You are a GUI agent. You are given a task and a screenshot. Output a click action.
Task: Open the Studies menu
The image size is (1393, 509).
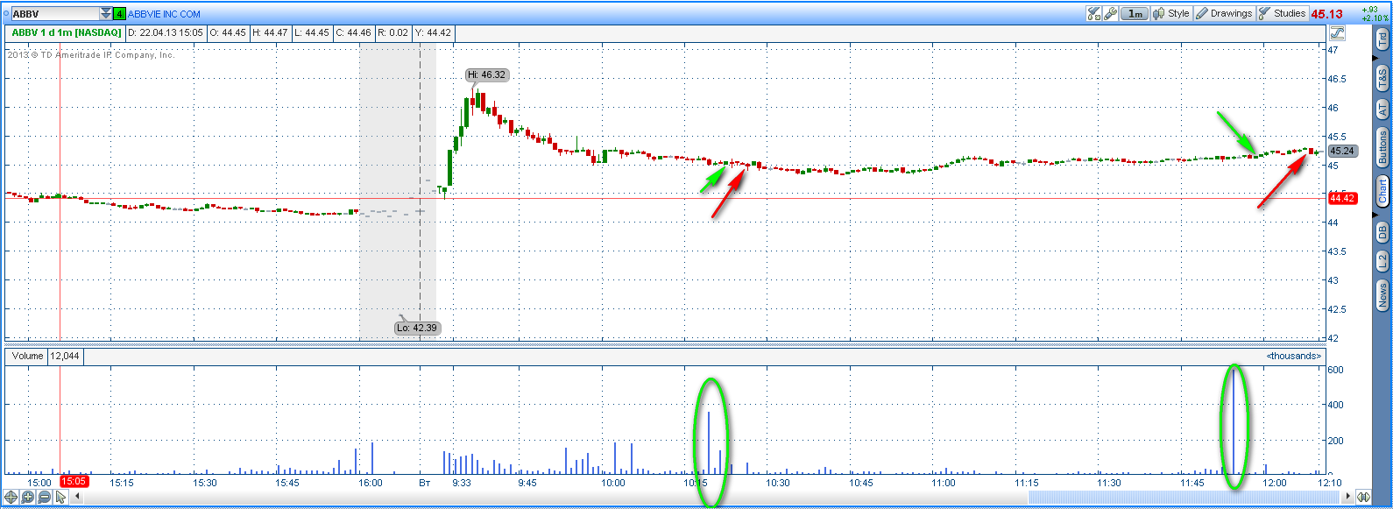(x=1283, y=13)
